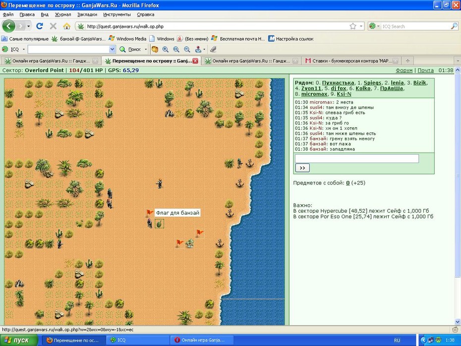Expand the back/forward history dropdown arrow

(x=29, y=26)
